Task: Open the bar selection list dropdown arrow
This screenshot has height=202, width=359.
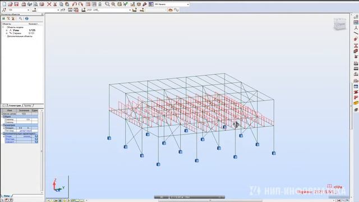Action: pos(58,10)
